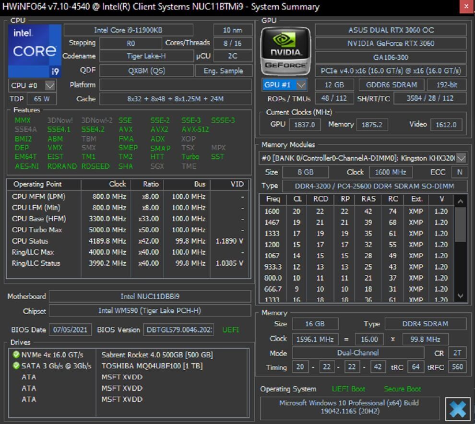Click the tRFC 560 value
475x424 pixels.
(x=457, y=367)
